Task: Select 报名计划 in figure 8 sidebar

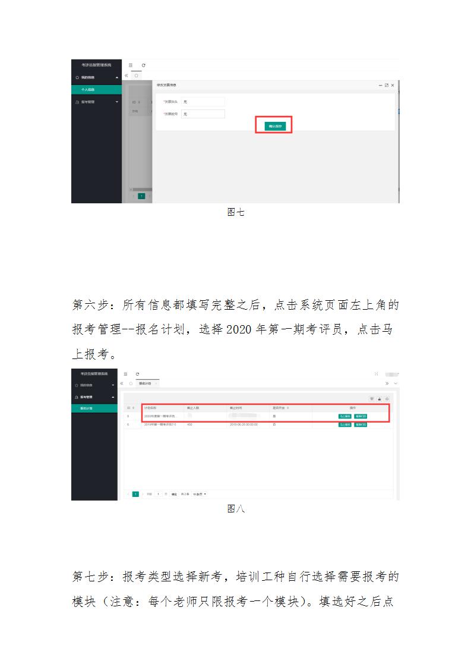Action: point(94,408)
